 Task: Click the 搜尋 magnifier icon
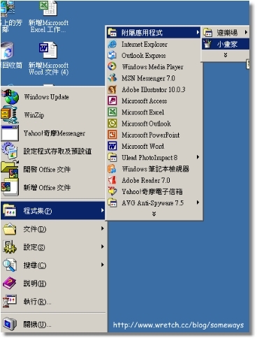(x=10, y=265)
